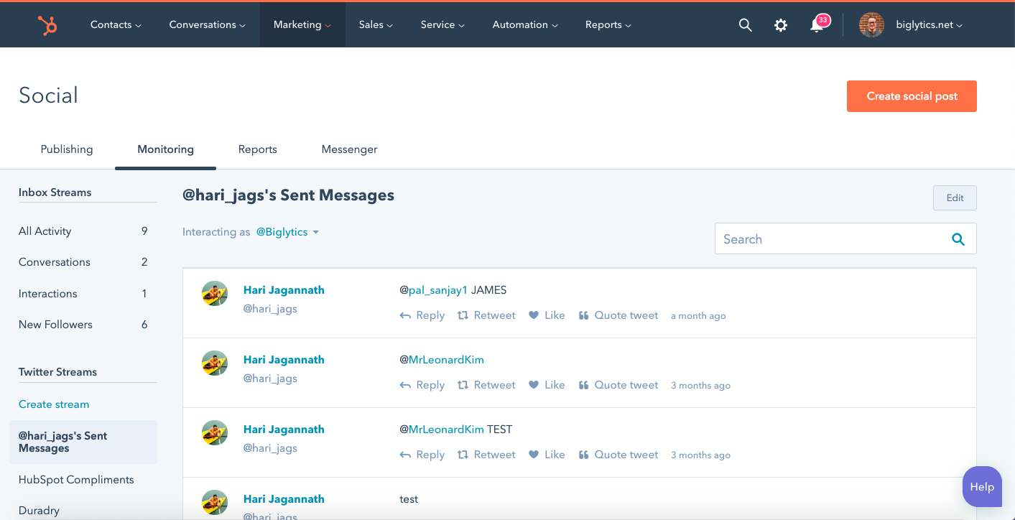The width and height of the screenshot is (1015, 520).
Task: Open search with the magnifying glass icon
Action: (x=745, y=25)
